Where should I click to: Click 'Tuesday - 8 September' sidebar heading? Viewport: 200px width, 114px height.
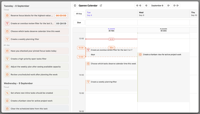click(17, 6)
